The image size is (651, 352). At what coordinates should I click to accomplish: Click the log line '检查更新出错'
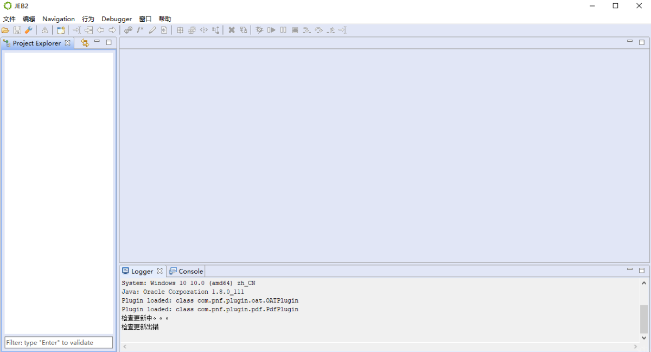click(x=140, y=327)
